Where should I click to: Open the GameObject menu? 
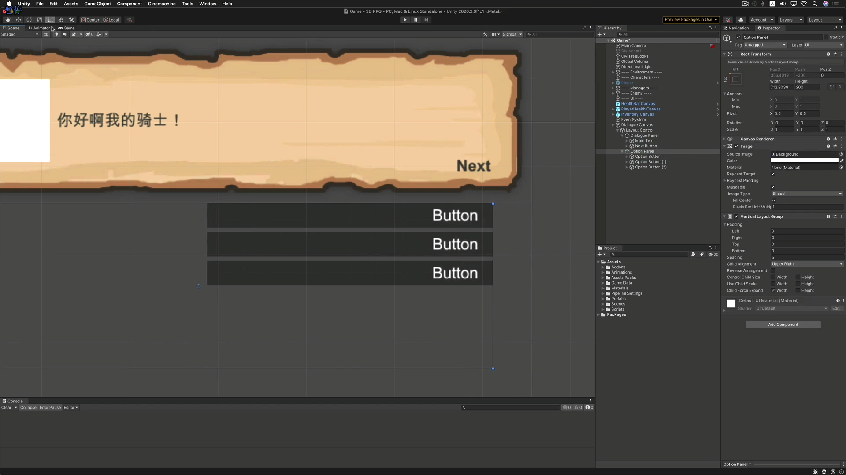tap(97, 4)
